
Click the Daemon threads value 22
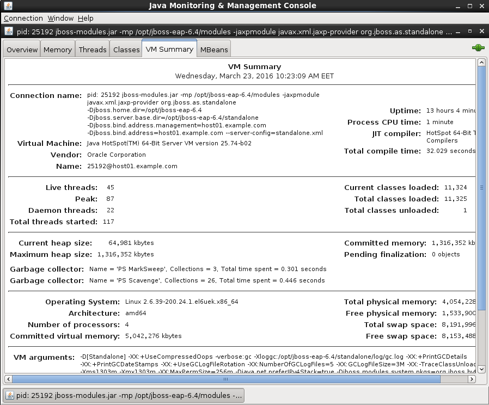click(111, 211)
